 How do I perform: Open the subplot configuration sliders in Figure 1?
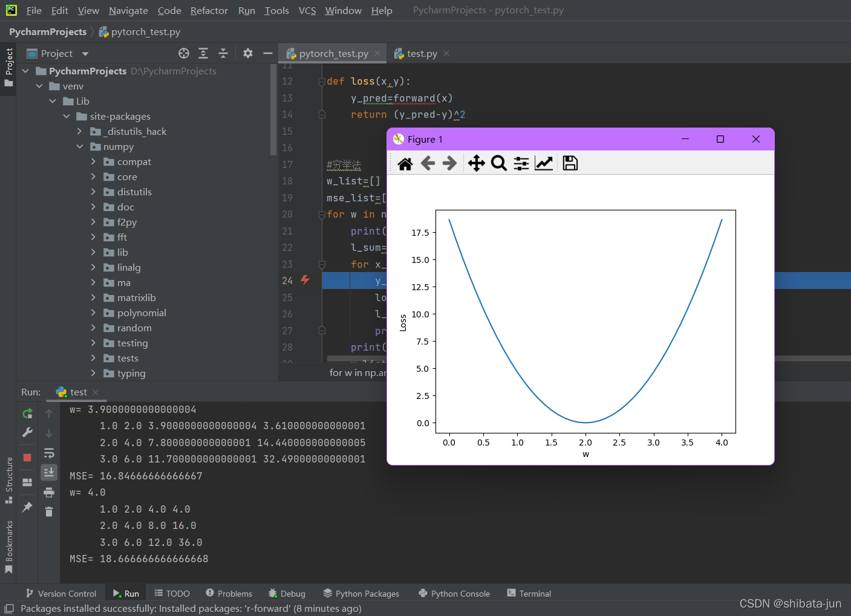521,163
